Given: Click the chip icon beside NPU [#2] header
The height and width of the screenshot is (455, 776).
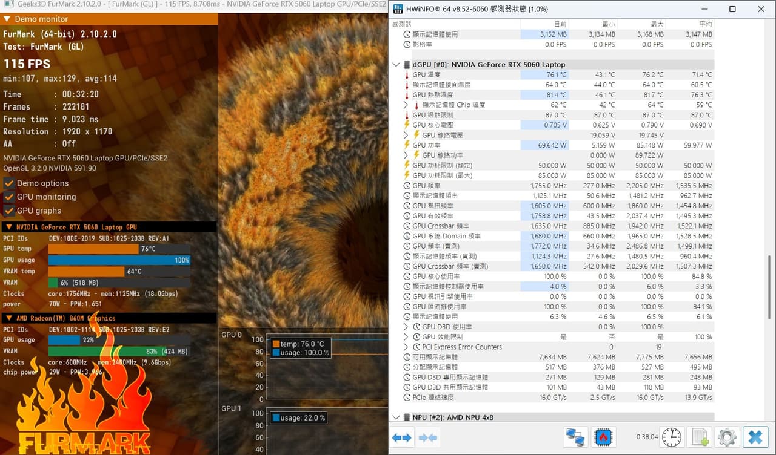Looking at the screenshot, I should click(x=407, y=417).
